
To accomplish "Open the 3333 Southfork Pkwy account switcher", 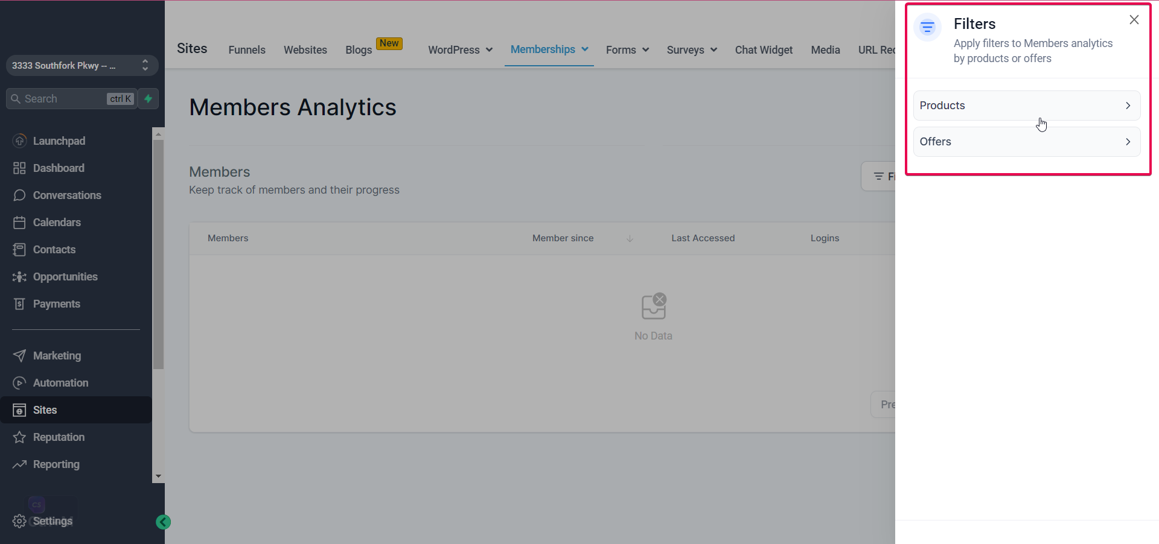I will (82, 65).
